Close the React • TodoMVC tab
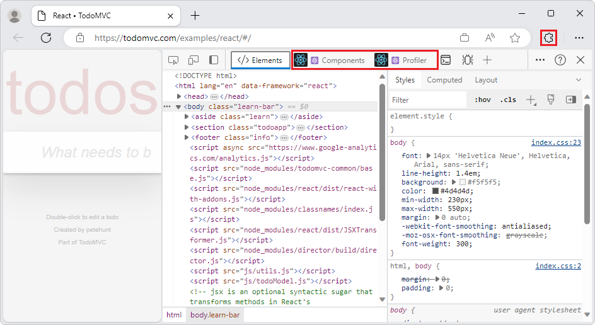This screenshot has height=325, width=595. coord(170,16)
